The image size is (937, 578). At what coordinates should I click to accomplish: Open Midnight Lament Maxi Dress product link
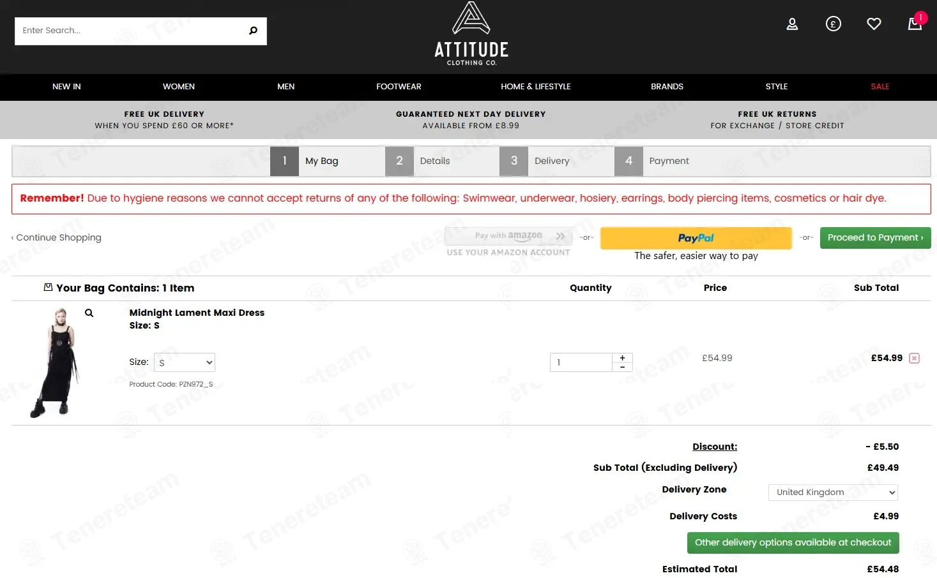197,313
